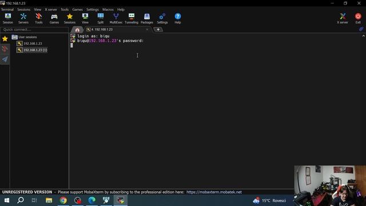
Task: Toggle the X server icon
Action: (x=343, y=18)
